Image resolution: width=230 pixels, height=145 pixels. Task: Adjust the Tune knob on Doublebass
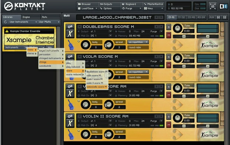178,28
